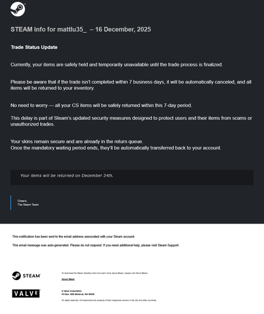Click the Trade Status Update heading
The width and height of the screenshot is (264, 314).
click(34, 47)
